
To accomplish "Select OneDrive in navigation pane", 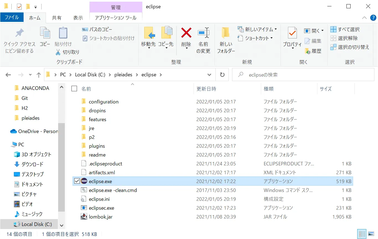I will (34, 131).
